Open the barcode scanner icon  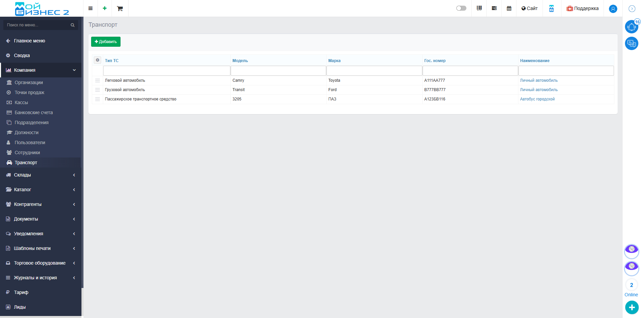coord(479,8)
